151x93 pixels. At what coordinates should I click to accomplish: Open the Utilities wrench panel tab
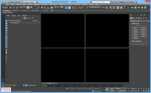coord(147,15)
